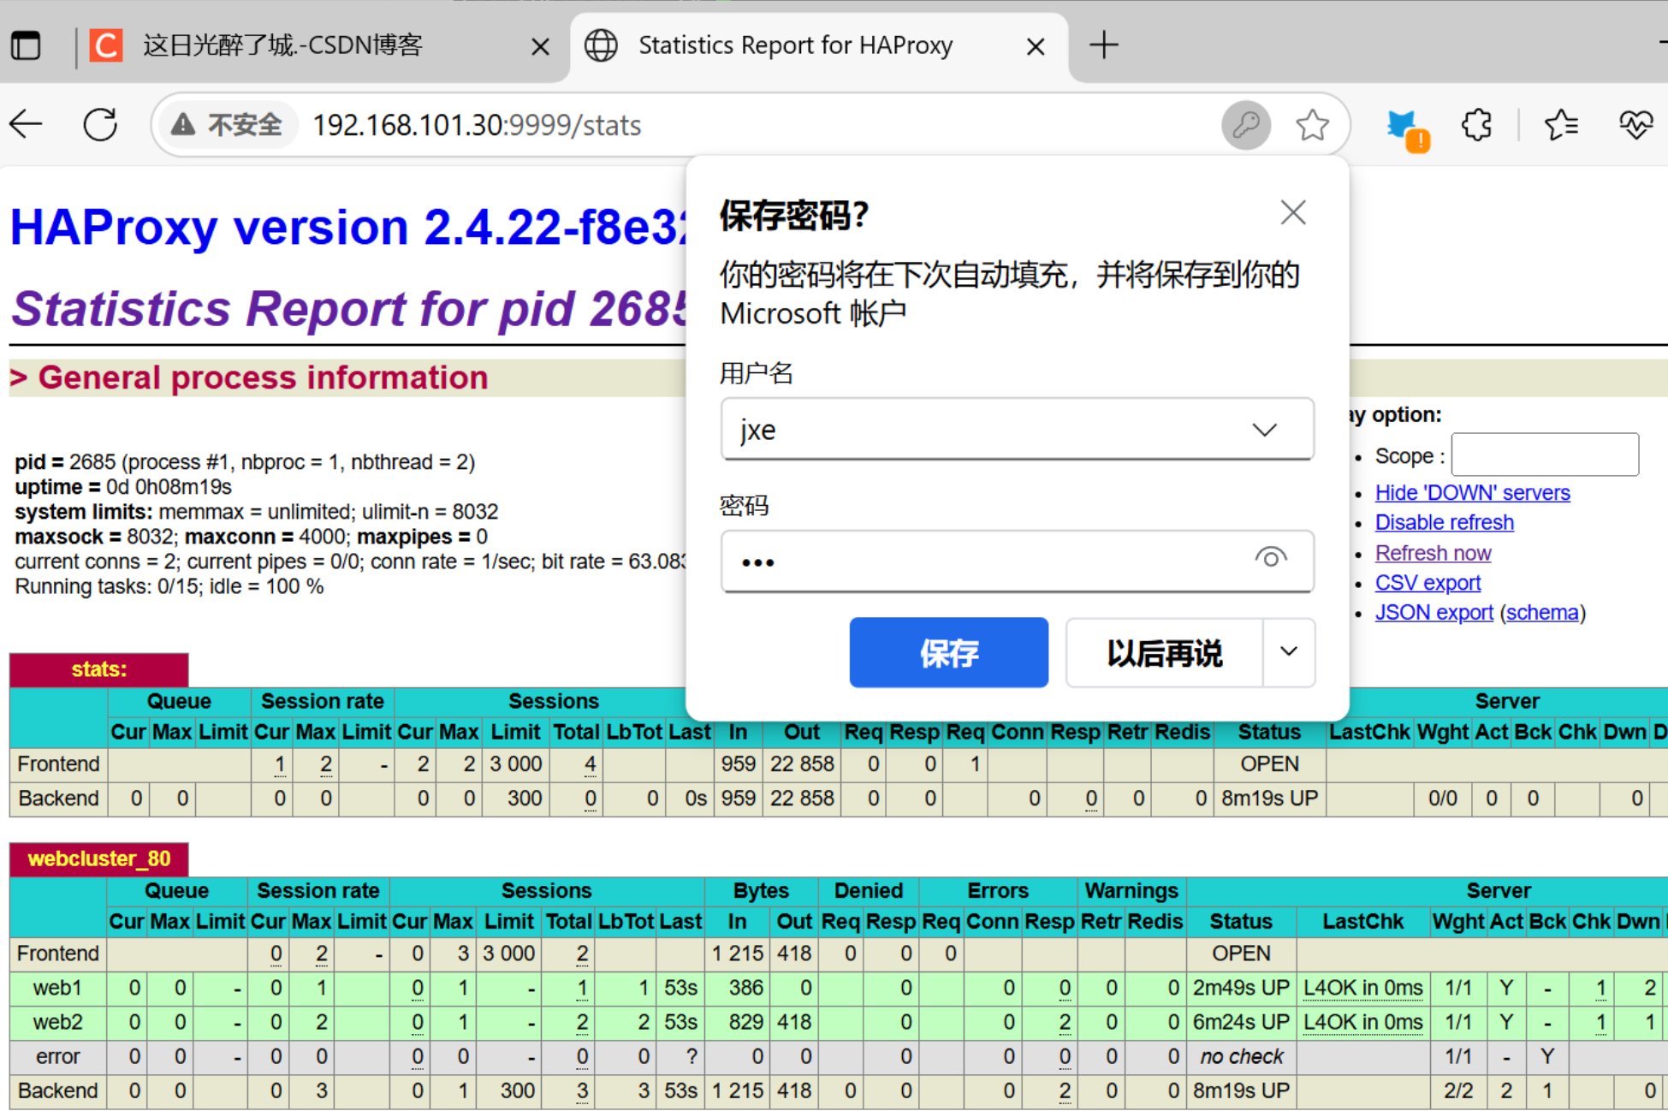
Task: Show the hidden password with eye icon
Action: coord(1271,559)
